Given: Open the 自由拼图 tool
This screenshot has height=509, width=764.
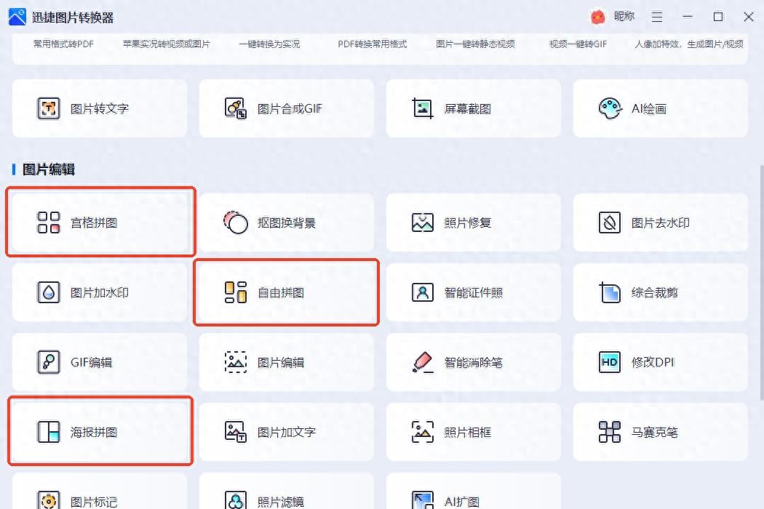Looking at the screenshot, I should (x=286, y=292).
